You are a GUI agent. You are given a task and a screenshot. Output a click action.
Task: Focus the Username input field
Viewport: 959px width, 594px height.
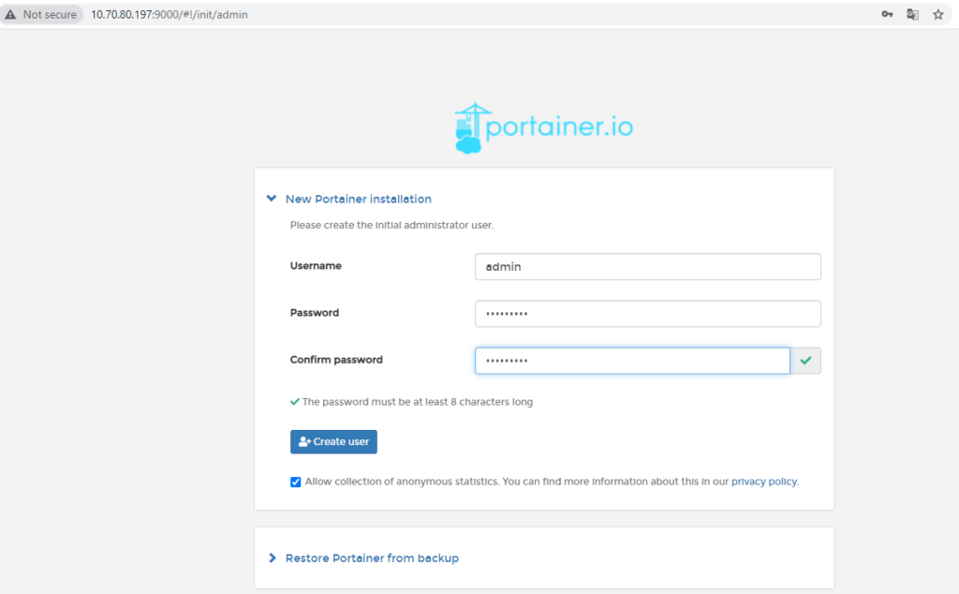point(647,267)
